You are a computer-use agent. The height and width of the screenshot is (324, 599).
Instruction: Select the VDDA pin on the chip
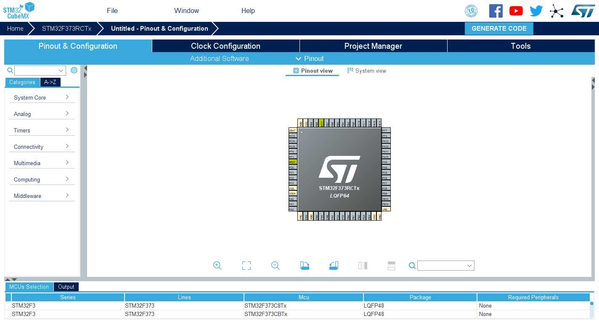(293, 193)
